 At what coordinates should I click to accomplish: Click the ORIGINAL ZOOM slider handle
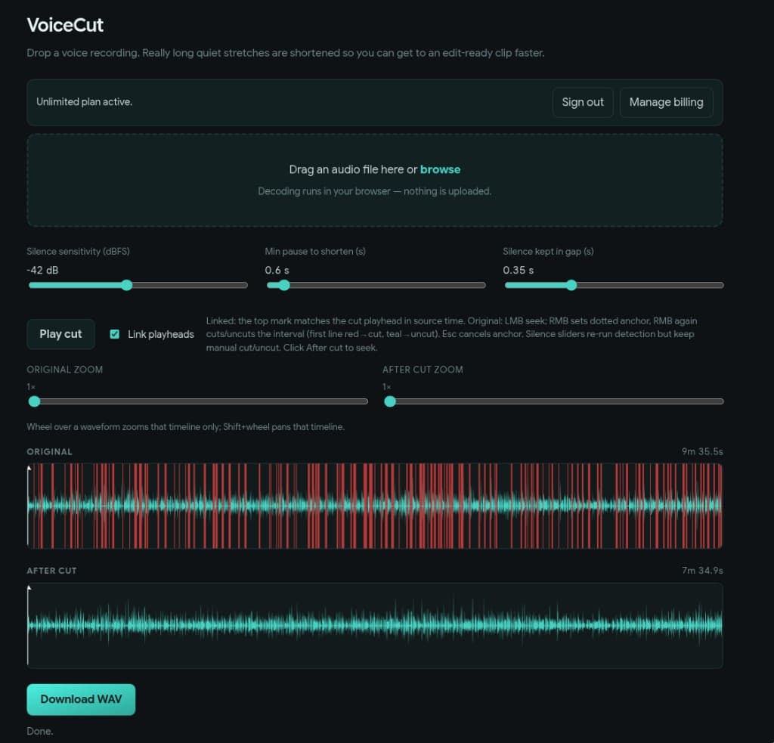[x=34, y=401]
